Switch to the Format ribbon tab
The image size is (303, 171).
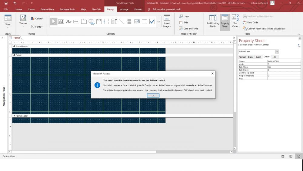click(138, 9)
